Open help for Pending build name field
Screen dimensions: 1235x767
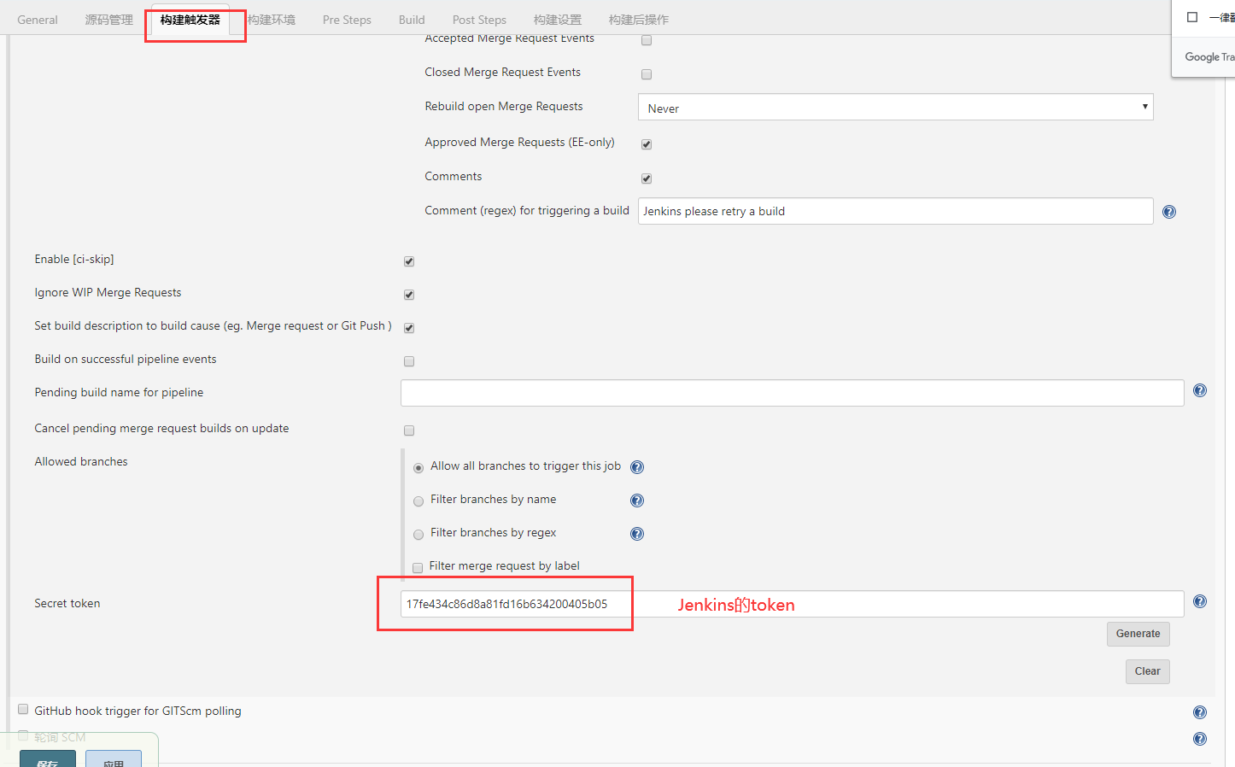point(1200,390)
